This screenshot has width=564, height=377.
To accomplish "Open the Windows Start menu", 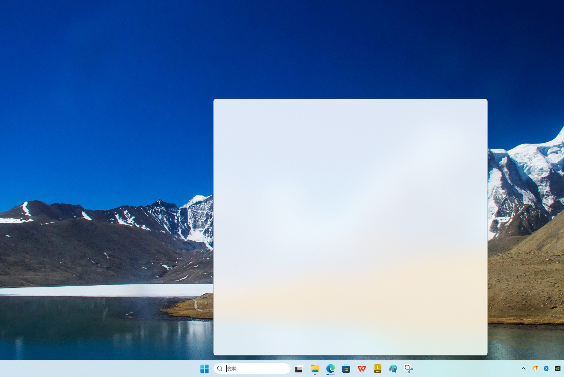I will (x=204, y=368).
